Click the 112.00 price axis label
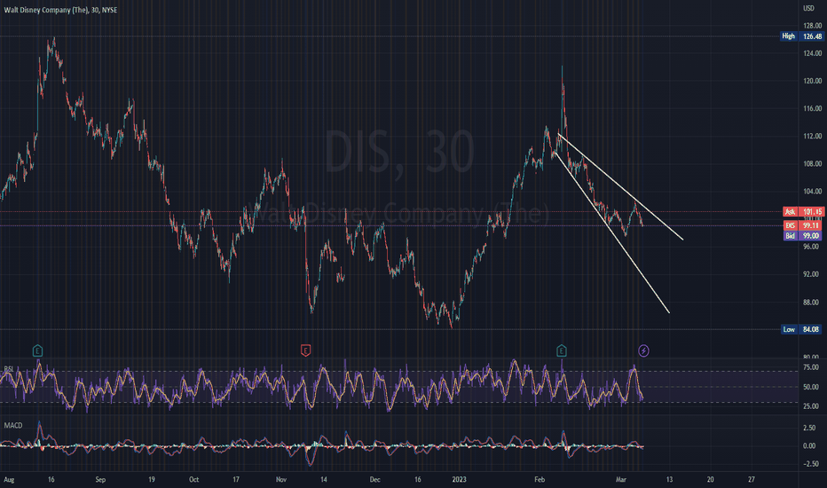827x488 pixels. point(812,136)
